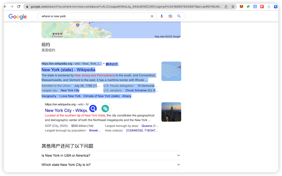The height and width of the screenshot is (176, 282).
Task: Click the 美国纽约 subtitle text
Action: coord(48,50)
